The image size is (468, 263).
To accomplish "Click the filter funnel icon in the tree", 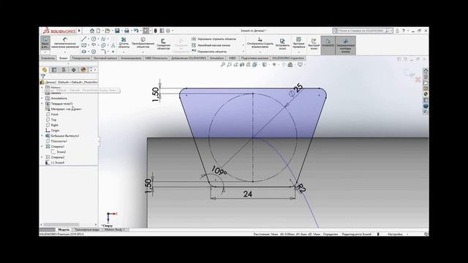I will [x=43, y=77].
